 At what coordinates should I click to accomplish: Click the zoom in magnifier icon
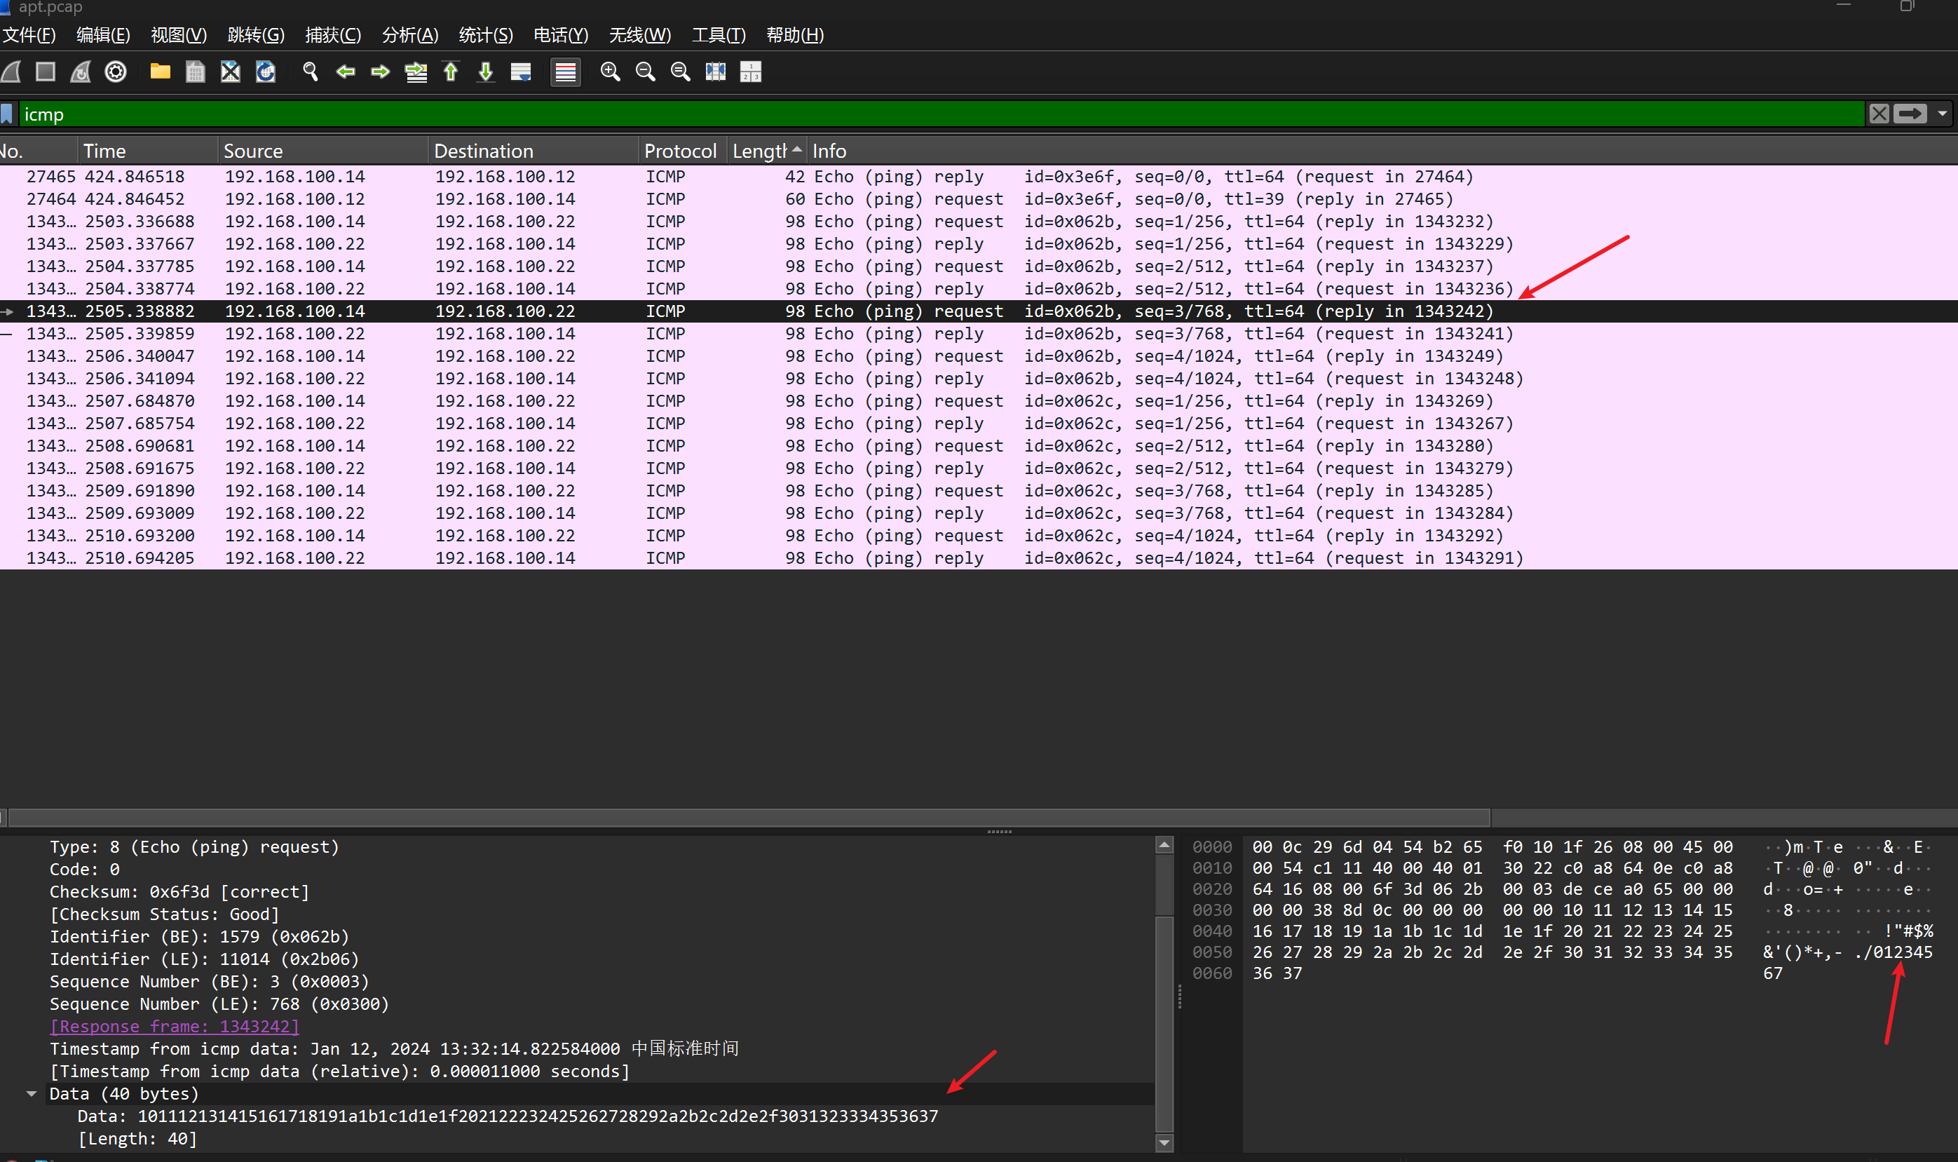point(610,72)
